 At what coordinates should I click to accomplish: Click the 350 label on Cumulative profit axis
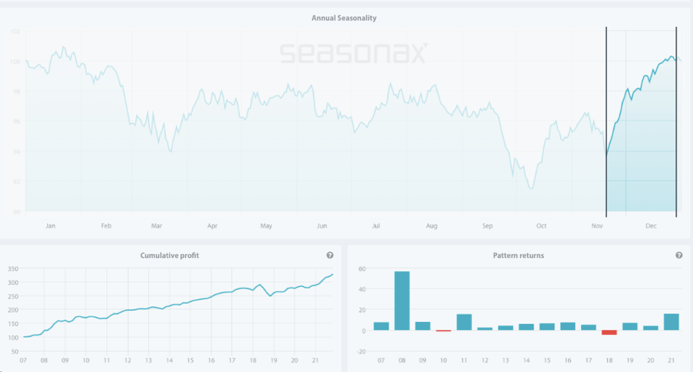coord(13,269)
